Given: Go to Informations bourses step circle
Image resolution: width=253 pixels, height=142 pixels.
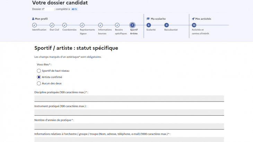Looking at the screenshot, I should point(100,25).
